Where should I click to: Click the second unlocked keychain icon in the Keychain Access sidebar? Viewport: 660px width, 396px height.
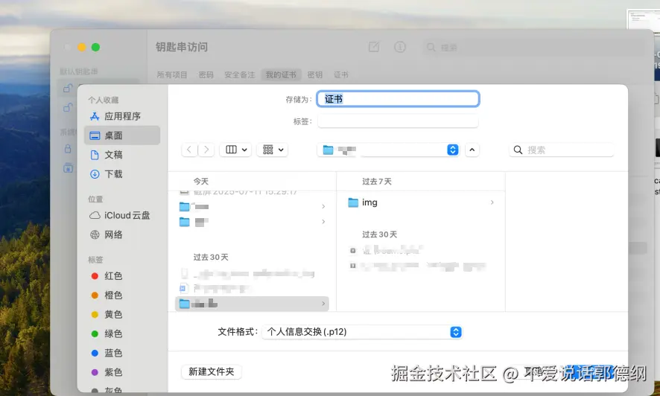point(68,108)
